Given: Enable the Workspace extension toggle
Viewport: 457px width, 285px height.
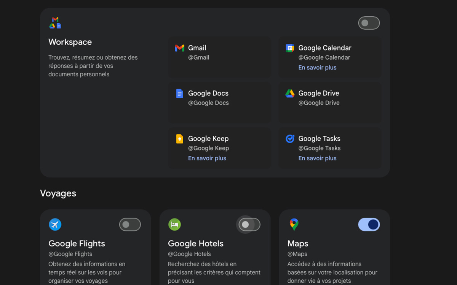Looking at the screenshot, I should coord(369,23).
